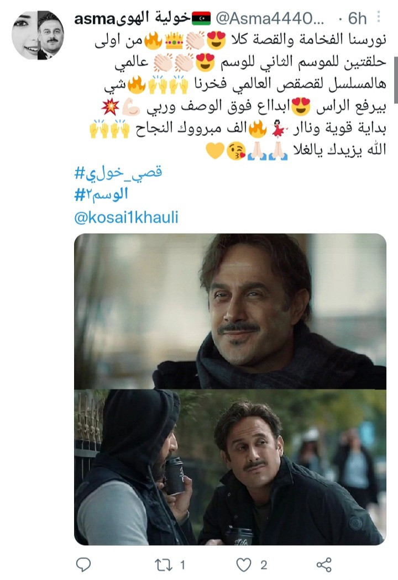Click the Libyan flag emoji in the name
Viewport: 398px width, 580px height.
click(x=201, y=18)
